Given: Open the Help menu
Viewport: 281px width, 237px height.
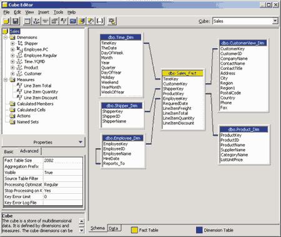Looking at the screenshot, I should pyautogui.click(x=71, y=13).
